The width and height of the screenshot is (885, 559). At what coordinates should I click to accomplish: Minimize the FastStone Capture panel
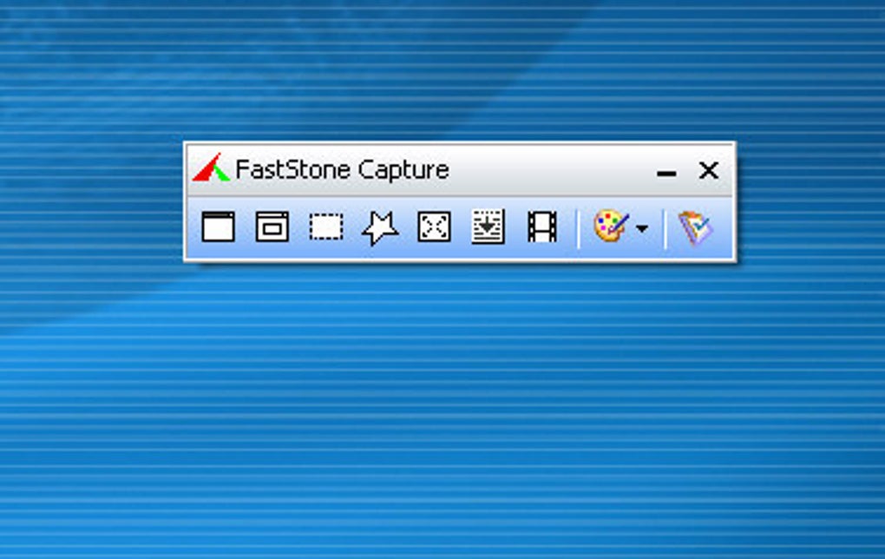666,174
